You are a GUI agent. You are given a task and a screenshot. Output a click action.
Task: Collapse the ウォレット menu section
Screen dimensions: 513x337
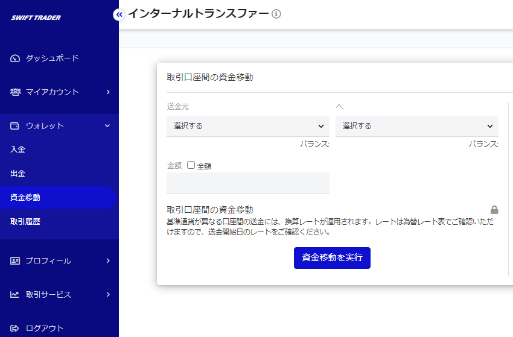pyautogui.click(x=107, y=126)
